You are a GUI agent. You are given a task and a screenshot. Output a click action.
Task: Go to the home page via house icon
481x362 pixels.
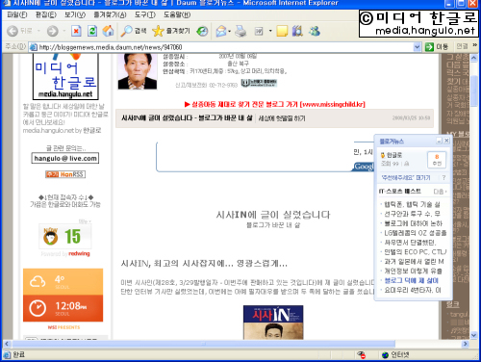point(108,31)
